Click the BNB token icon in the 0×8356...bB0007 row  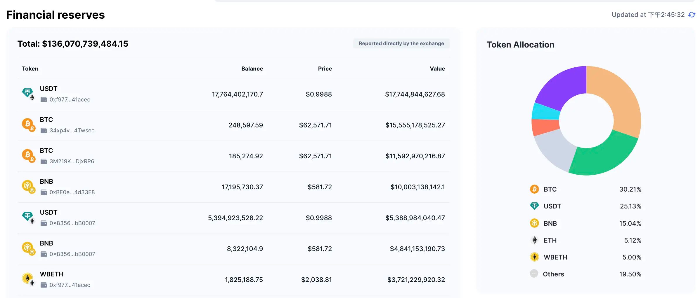[28, 249]
